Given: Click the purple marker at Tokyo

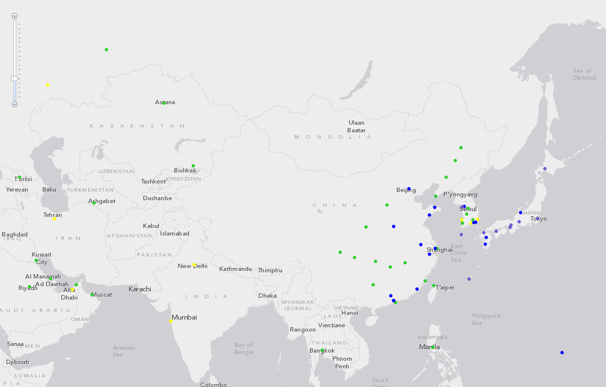Looking at the screenshot, I should click(x=538, y=218).
